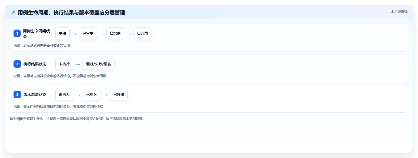
Task: Click the description 表示测试资产是否可被正式复用
Action: [42, 45]
